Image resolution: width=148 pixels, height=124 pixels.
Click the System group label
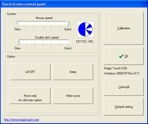[x=11, y=14]
